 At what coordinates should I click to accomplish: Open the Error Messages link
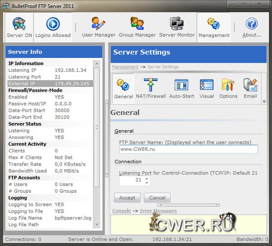click(x=158, y=211)
